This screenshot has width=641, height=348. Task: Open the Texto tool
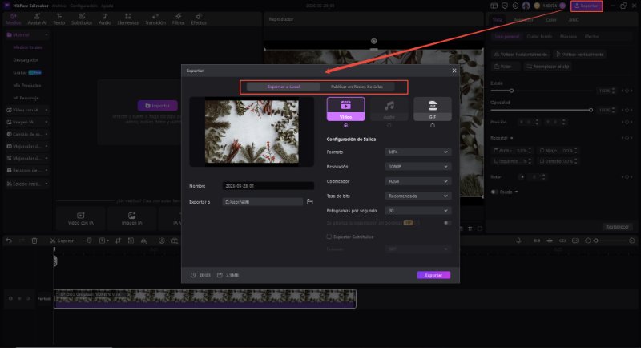click(x=58, y=19)
